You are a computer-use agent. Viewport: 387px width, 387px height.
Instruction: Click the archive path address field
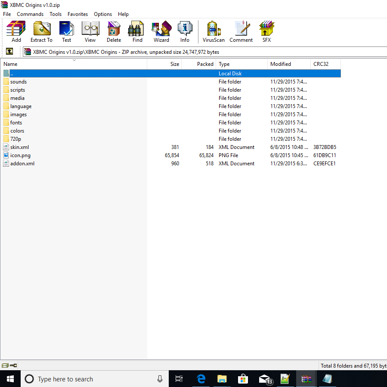pos(205,52)
